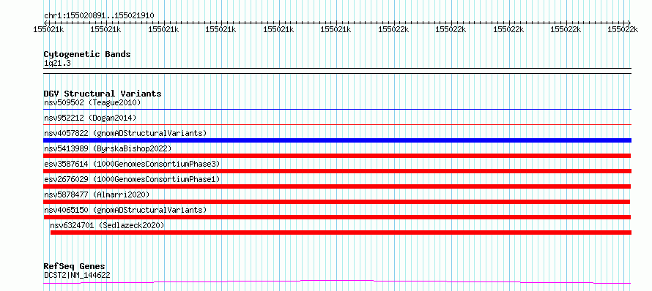This screenshot has height=291, width=652.
Task: Click the chr1:155020891..155021910 coordinate label
Action: 99,15
